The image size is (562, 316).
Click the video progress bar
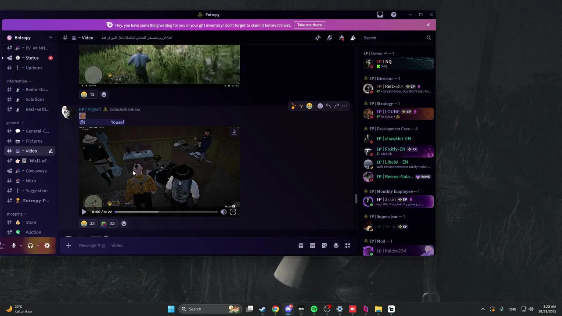pos(166,212)
